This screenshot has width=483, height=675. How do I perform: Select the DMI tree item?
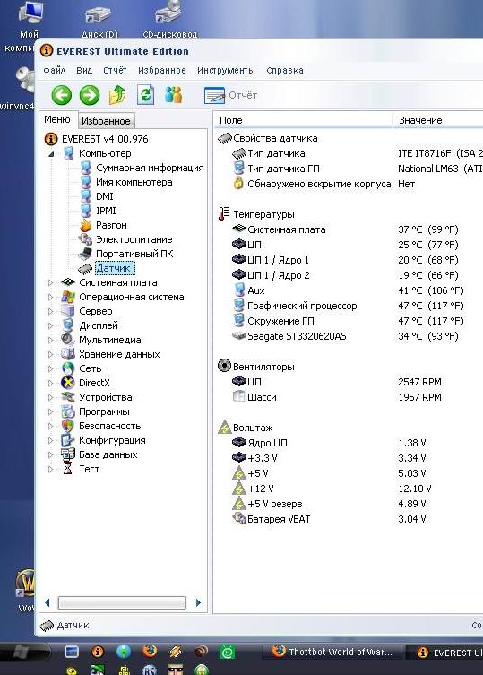(105, 196)
